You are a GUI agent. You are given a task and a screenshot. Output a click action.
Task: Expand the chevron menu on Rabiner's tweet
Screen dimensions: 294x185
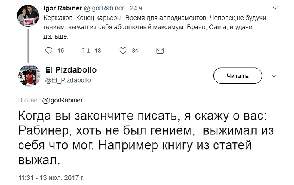pos(275,8)
